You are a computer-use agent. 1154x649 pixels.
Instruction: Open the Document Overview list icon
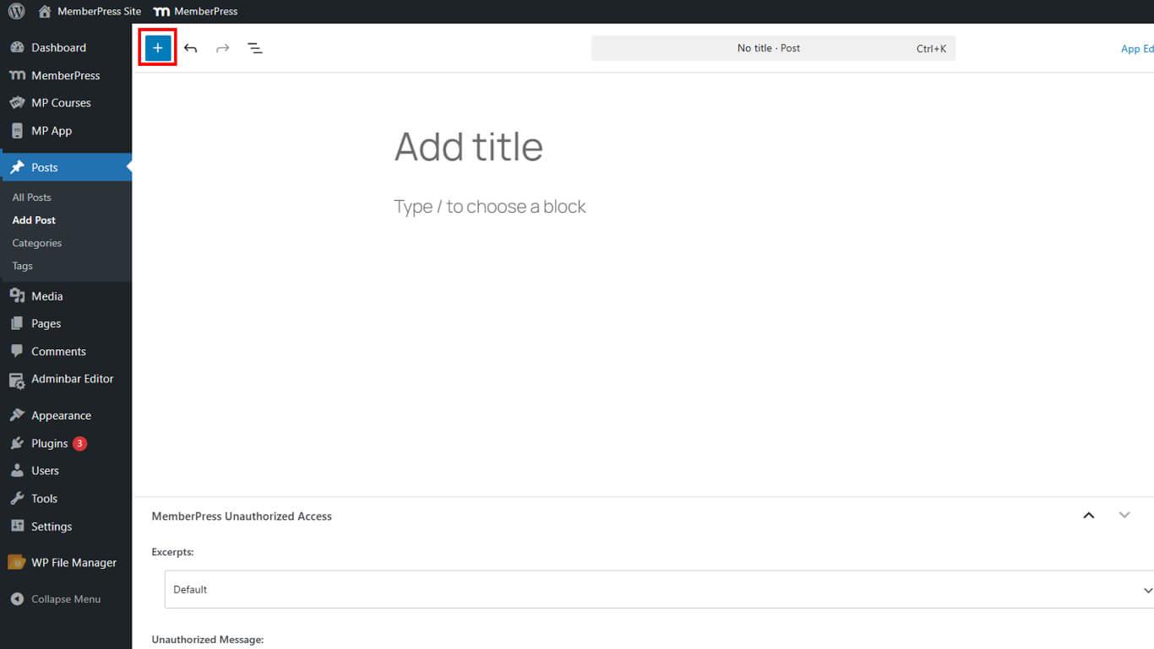click(255, 48)
